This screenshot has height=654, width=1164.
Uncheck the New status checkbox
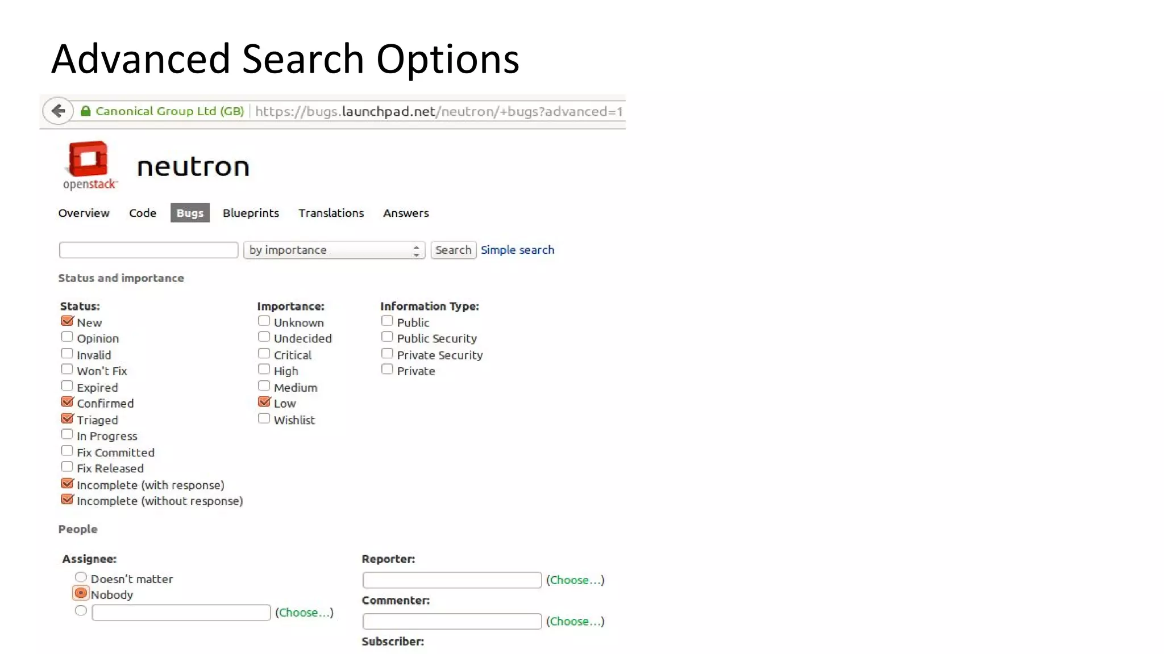click(x=67, y=321)
